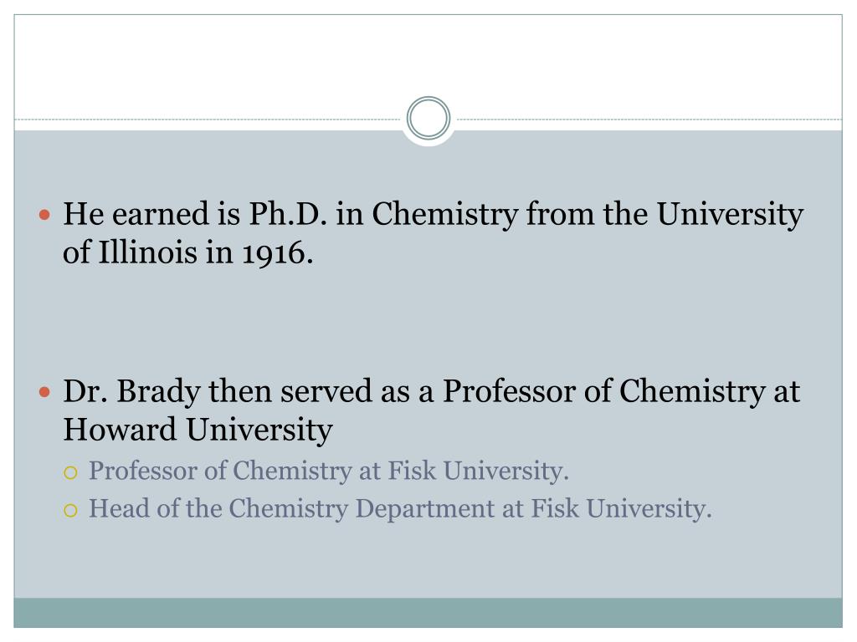The height and width of the screenshot is (642, 857).
Task: Click the "Howard University" line
Action: [198, 429]
